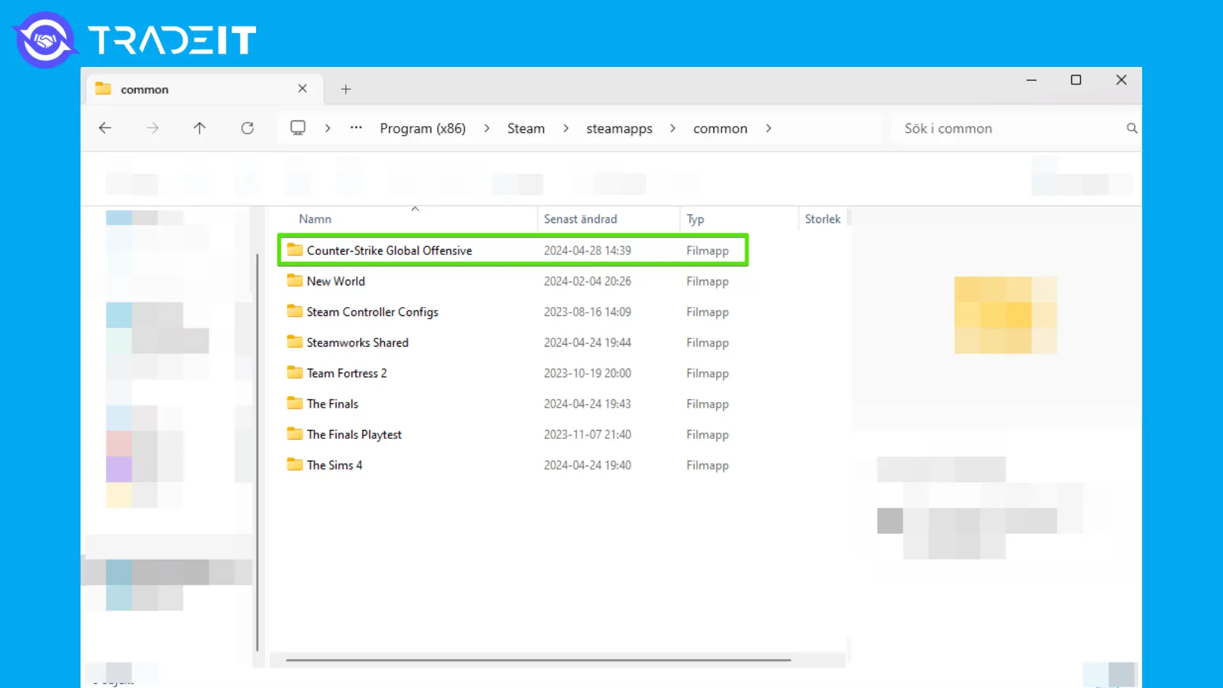The height and width of the screenshot is (688, 1223).
Task: Expand chevron after Steam breadcrumb
Action: [566, 128]
